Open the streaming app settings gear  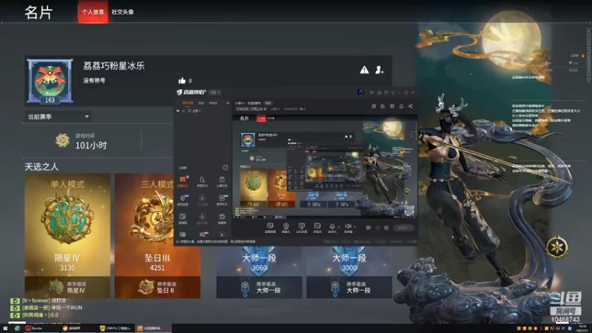(x=386, y=228)
